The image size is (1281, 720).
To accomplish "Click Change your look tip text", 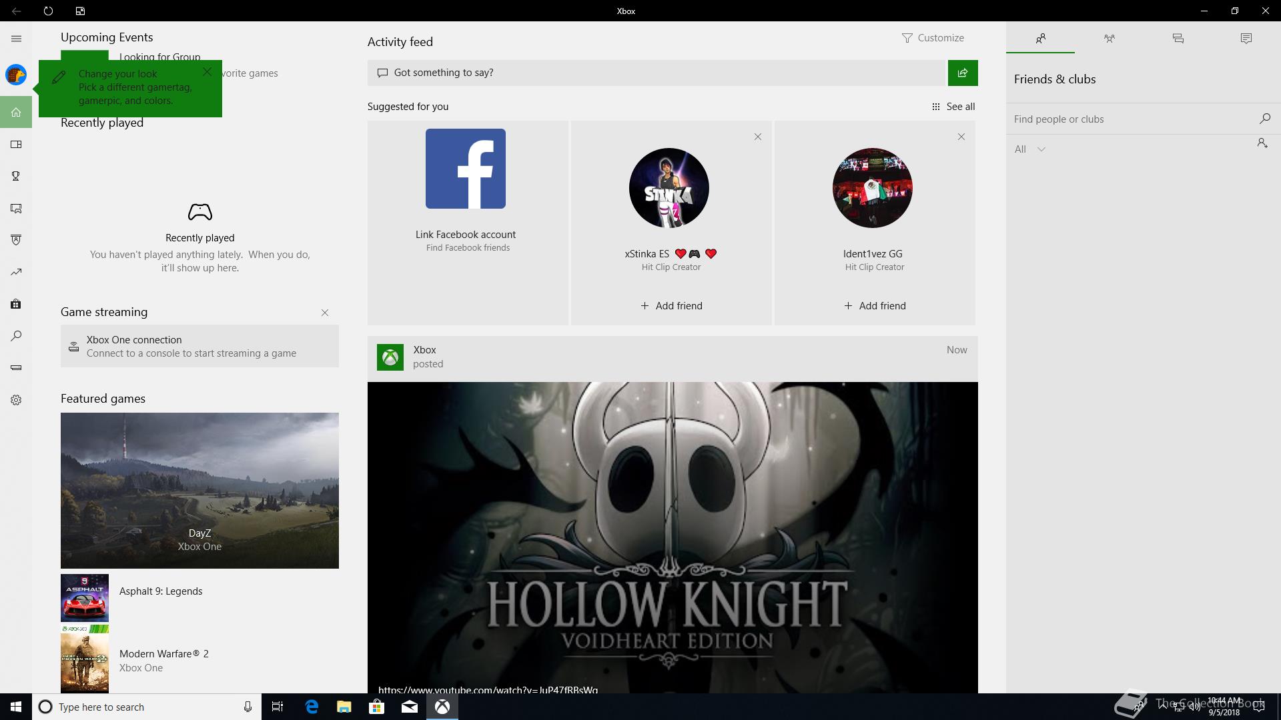I will pos(135,87).
